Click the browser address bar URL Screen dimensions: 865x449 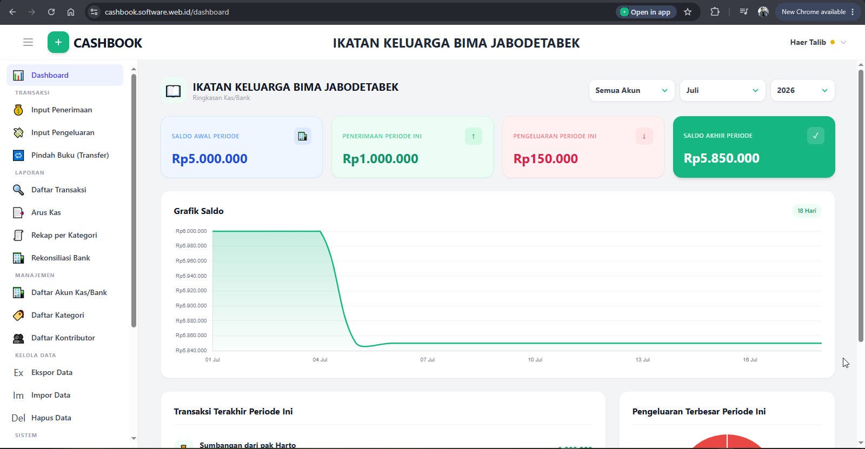[x=167, y=12]
